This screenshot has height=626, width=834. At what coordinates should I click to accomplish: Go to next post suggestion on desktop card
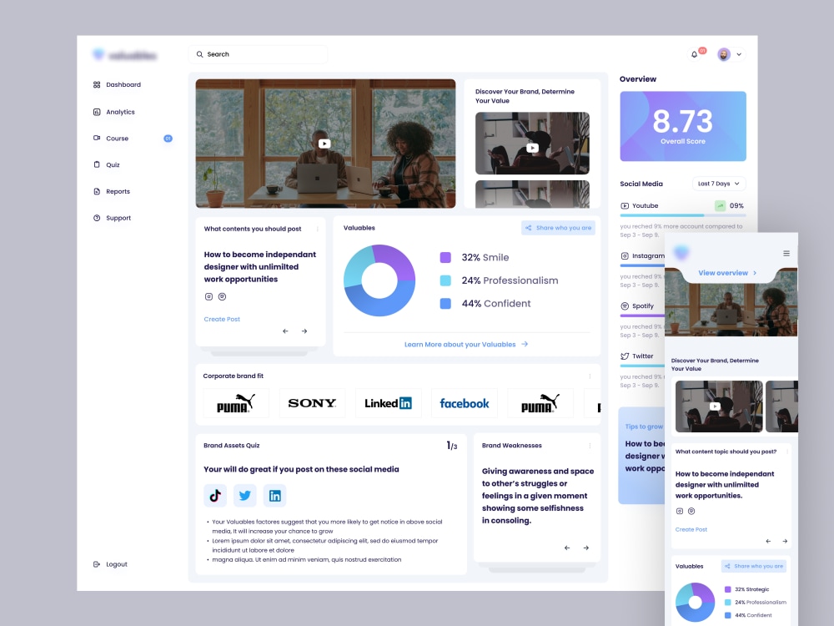coord(304,331)
